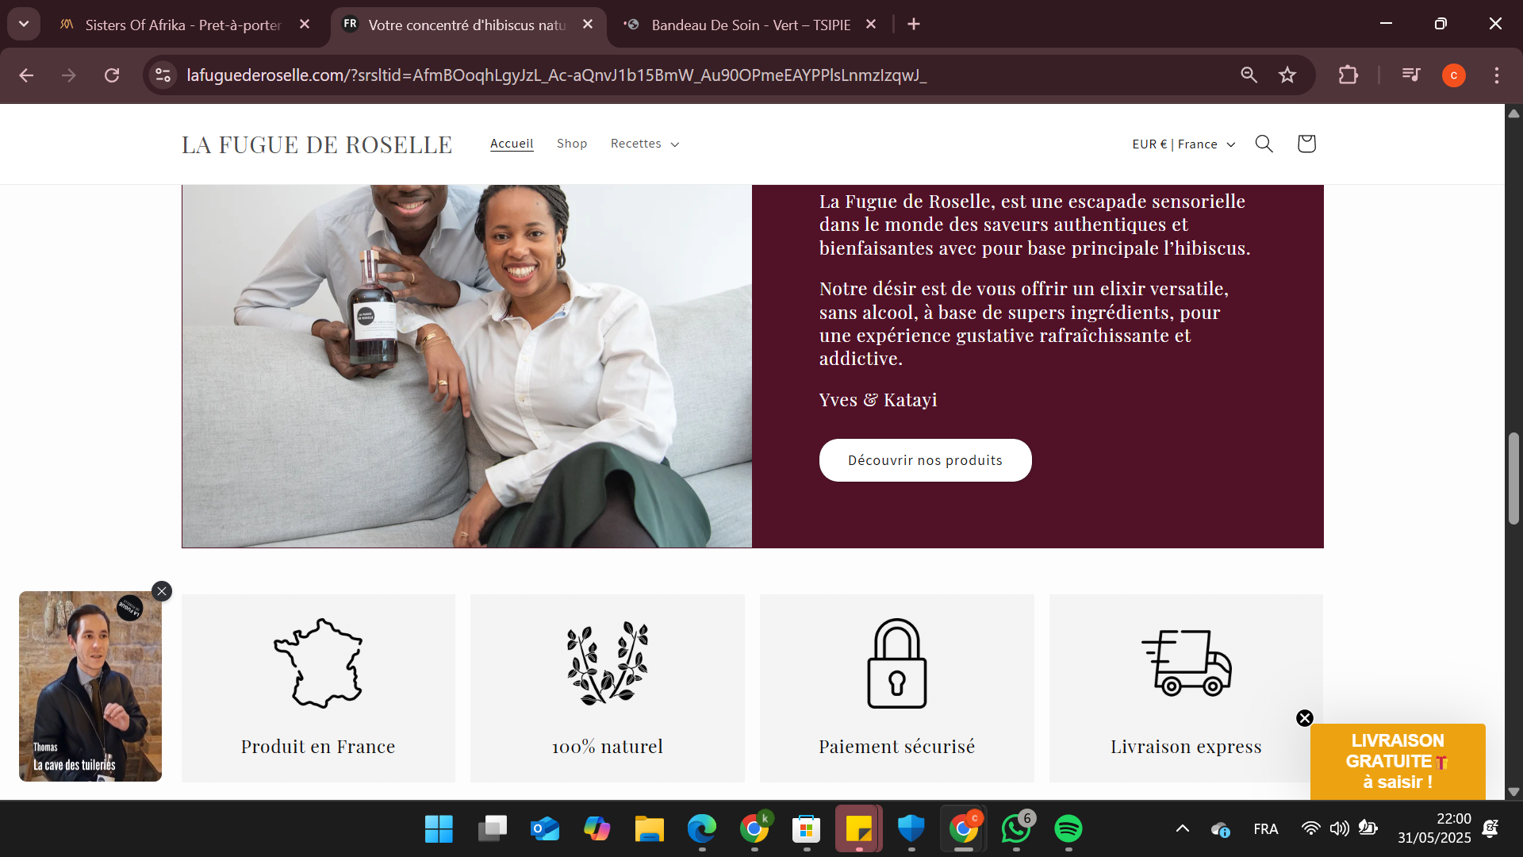Expand the Recettes dropdown menu
The image size is (1523, 857).
pos(644,144)
